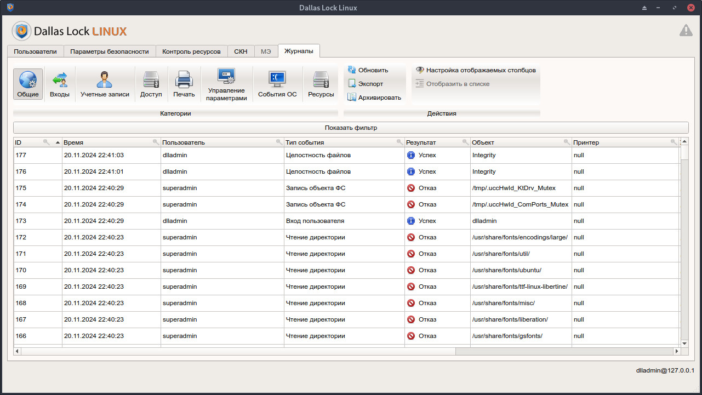
Task: Open the События ОС log icon
Action: (x=277, y=83)
